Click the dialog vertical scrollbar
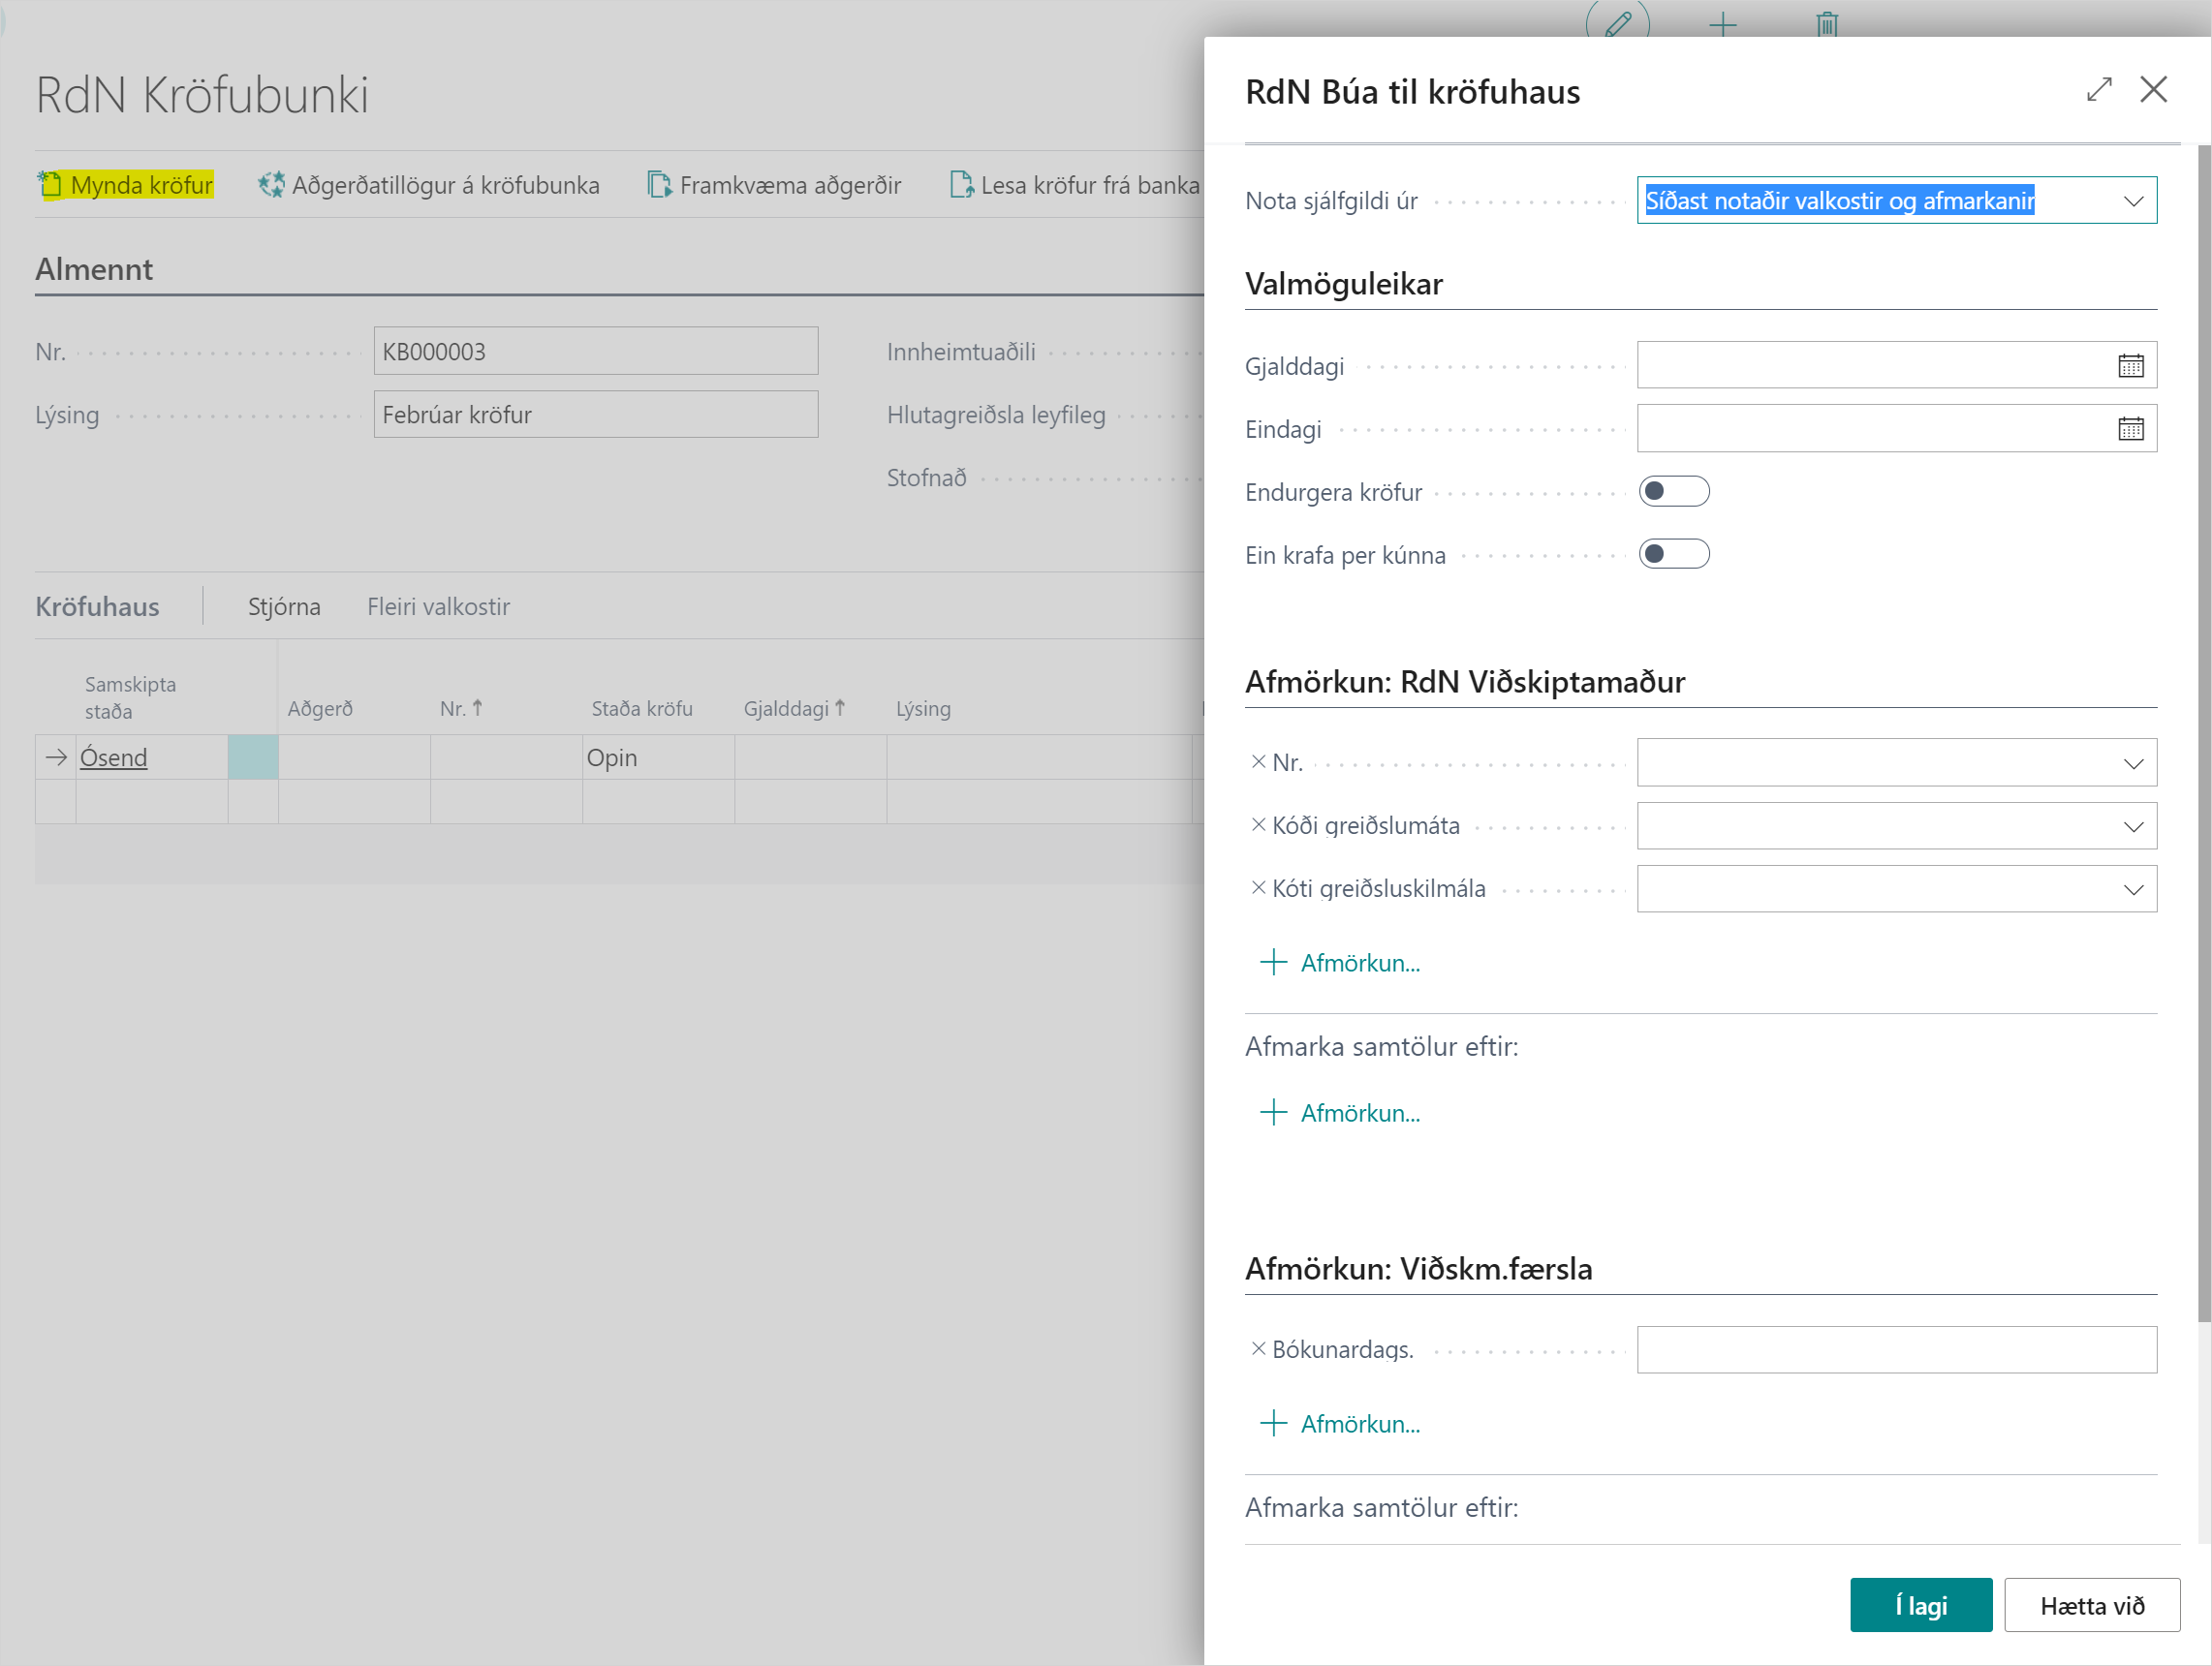The width and height of the screenshot is (2212, 1666). [x=2203, y=733]
